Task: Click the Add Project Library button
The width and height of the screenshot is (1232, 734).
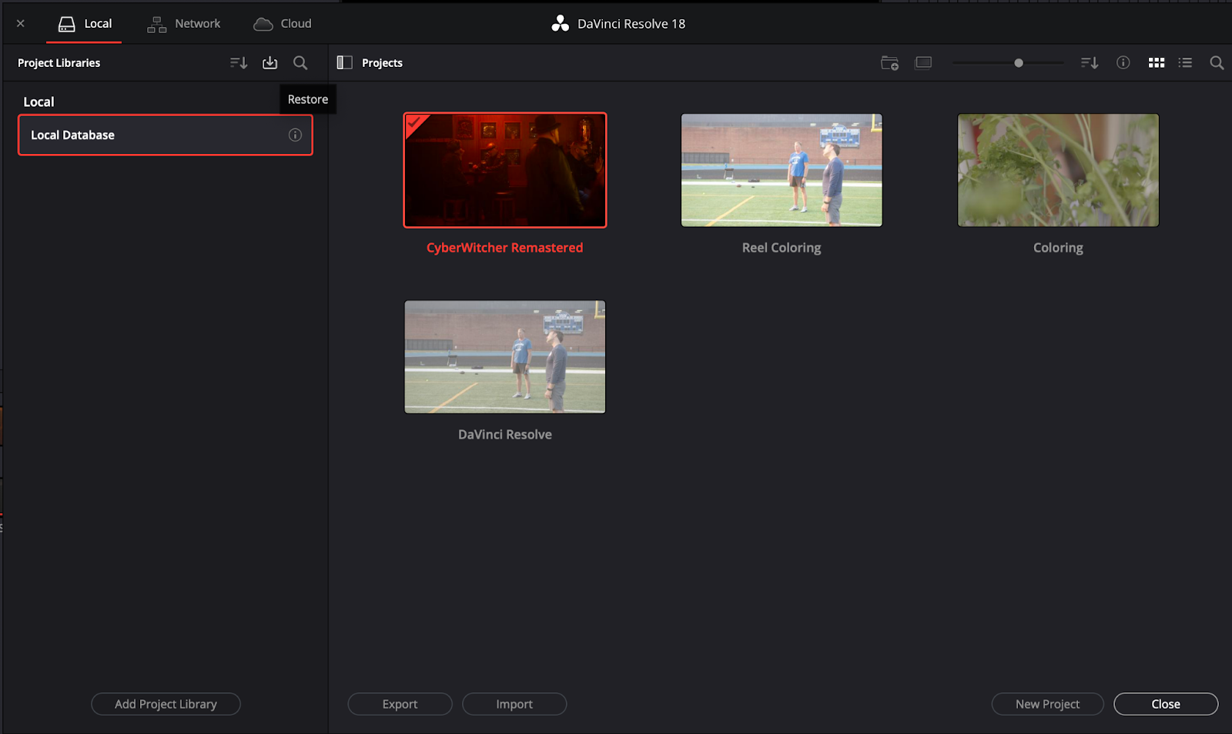Action: (166, 703)
